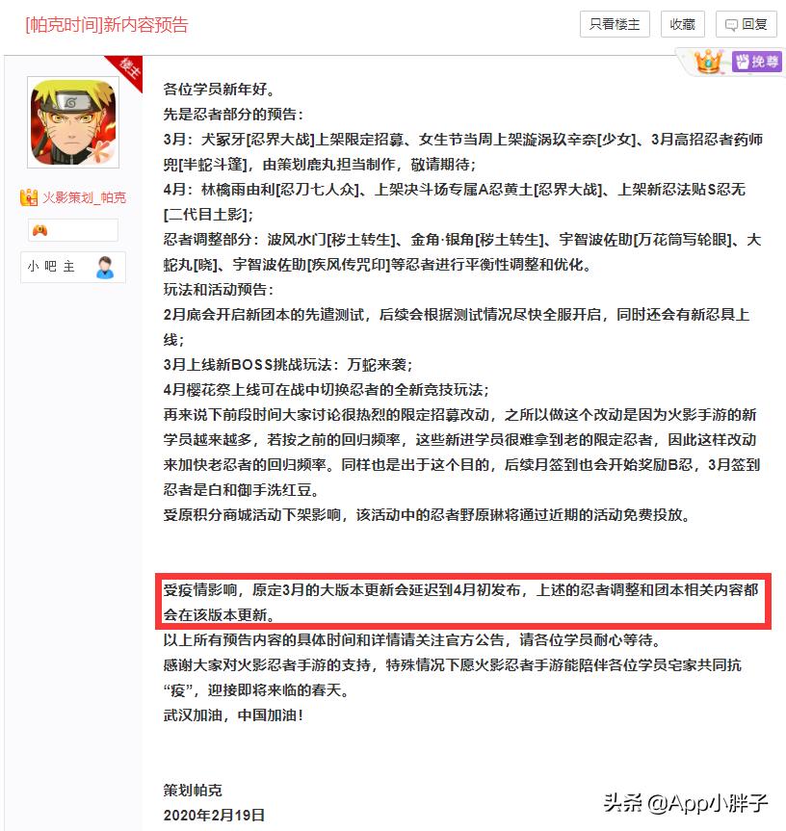Click the 小吧主 person icon
This screenshot has height=831, width=786.
[x=105, y=267]
